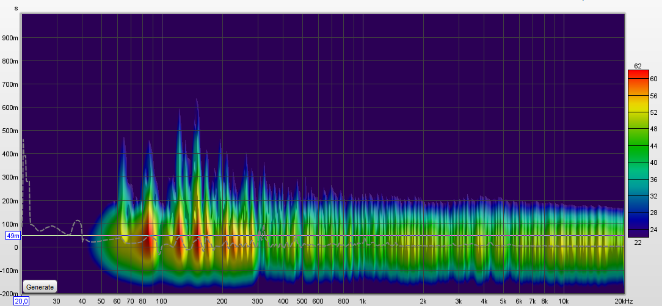This screenshot has width=662, height=306.
Task: Click the Generate button
Action: tap(40, 286)
